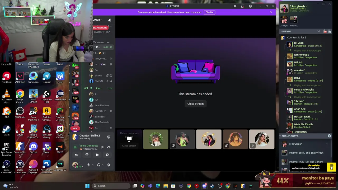Viewport: 338px width, 190px height.
Task: Open Telegram desktop shortcut
Action: click(47, 78)
